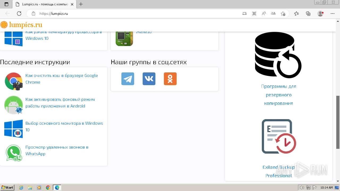The width and height of the screenshot is (340, 191).
Task: Click the Exiland Backup Professional icon
Action: point(279,136)
